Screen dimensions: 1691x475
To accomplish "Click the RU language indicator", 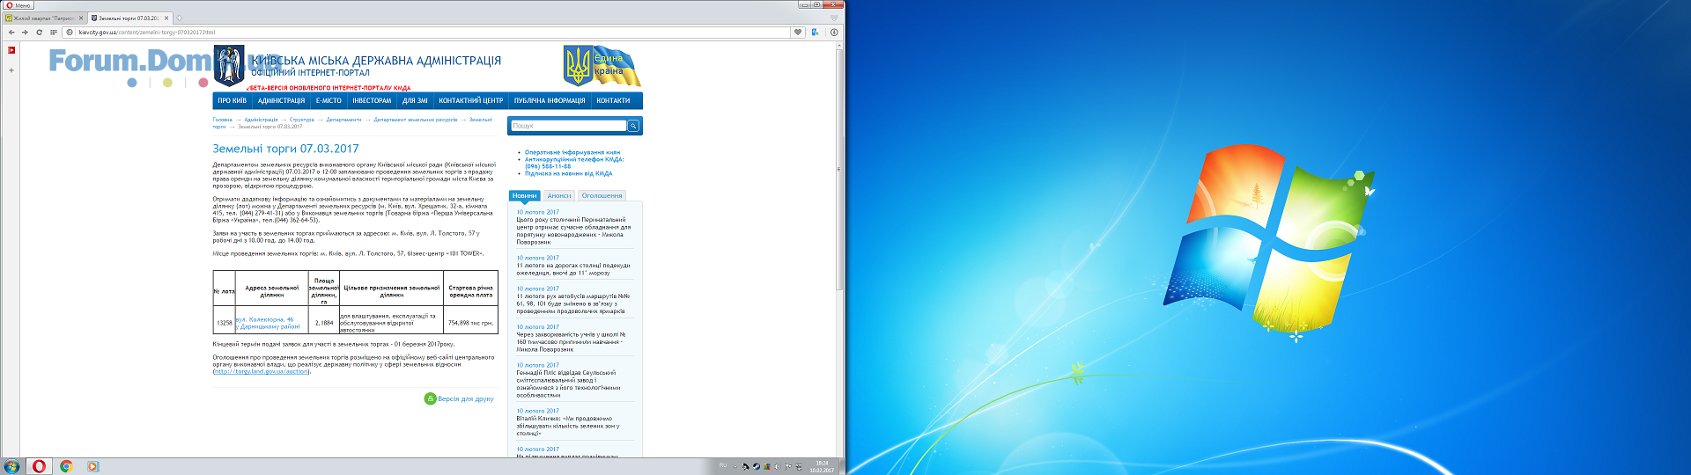I will click(x=723, y=465).
